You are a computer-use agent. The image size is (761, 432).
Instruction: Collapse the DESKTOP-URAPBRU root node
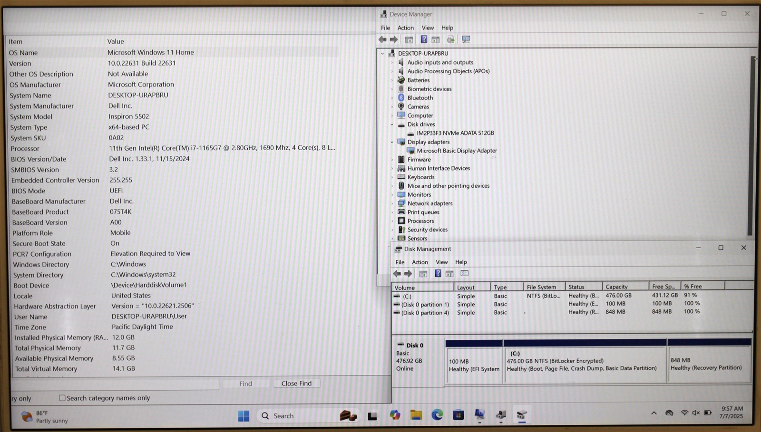tap(382, 54)
